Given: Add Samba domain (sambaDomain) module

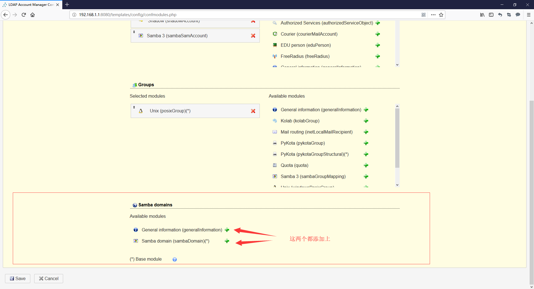Looking at the screenshot, I should coord(227,241).
